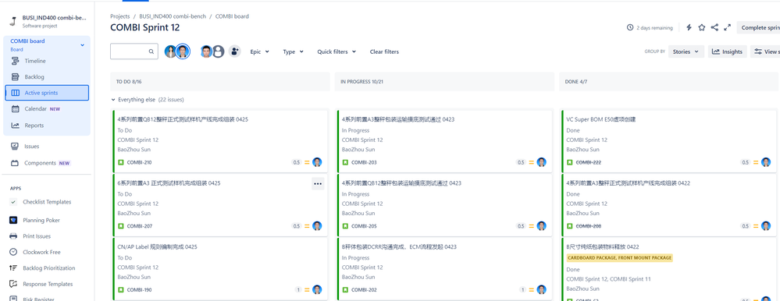Open the Group by Stories dropdown

(686, 51)
